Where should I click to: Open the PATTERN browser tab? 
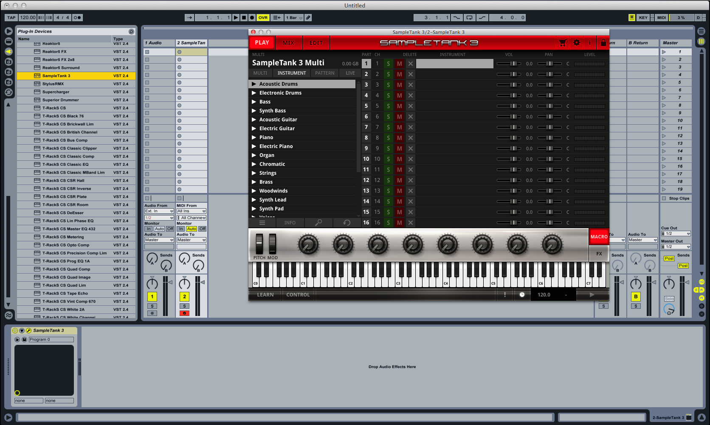(325, 73)
